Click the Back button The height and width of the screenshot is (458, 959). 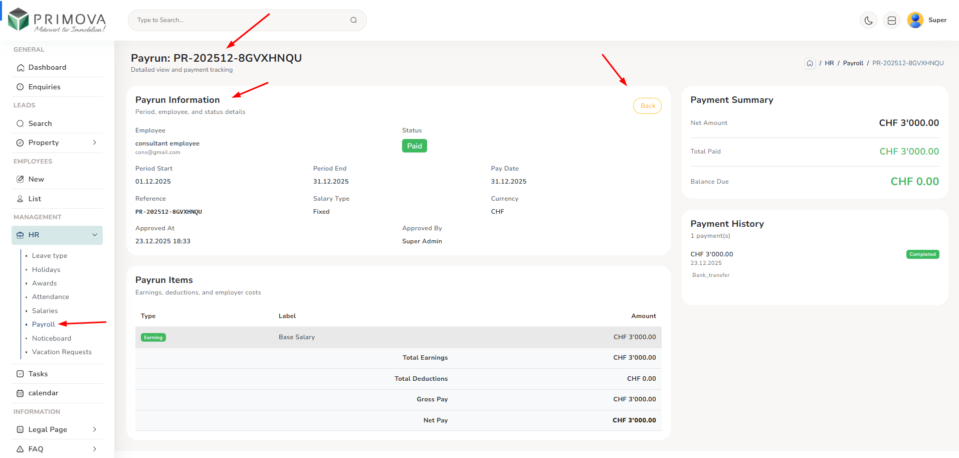tap(647, 106)
